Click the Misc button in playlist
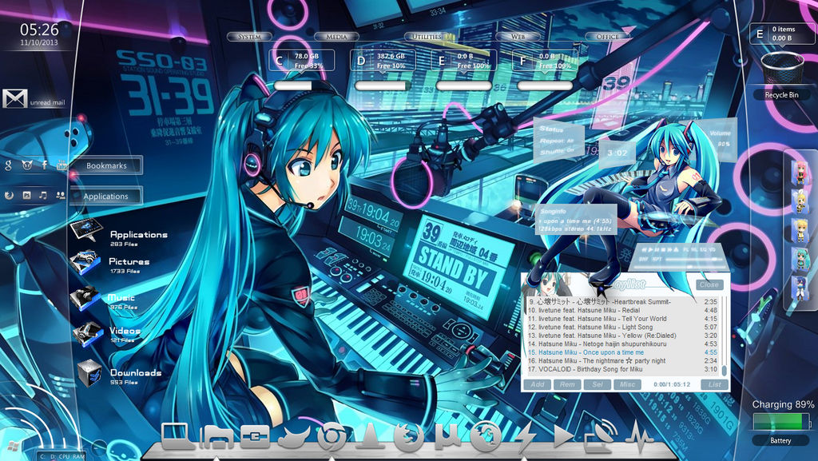This screenshot has width=818, height=461. click(x=627, y=384)
